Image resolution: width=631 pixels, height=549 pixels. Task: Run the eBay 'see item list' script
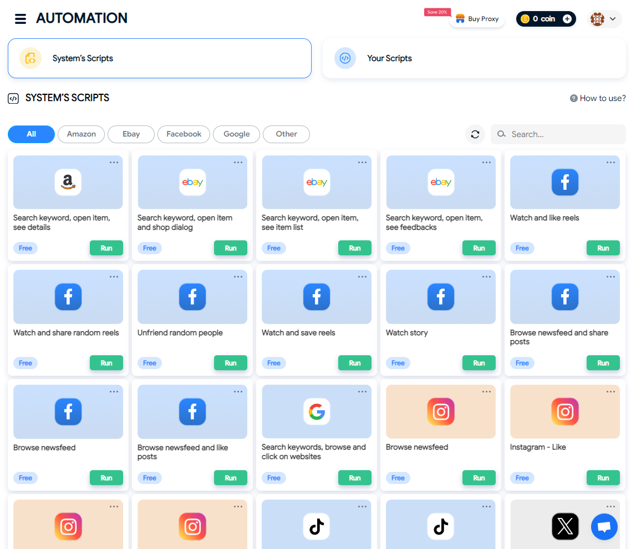pyautogui.click(x=354, y=248)
